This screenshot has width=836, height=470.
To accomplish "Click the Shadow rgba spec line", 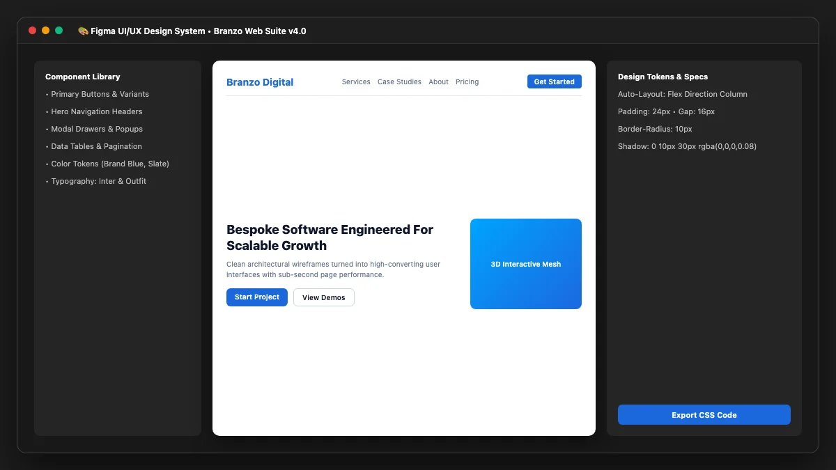I will [x=687, y=146].
